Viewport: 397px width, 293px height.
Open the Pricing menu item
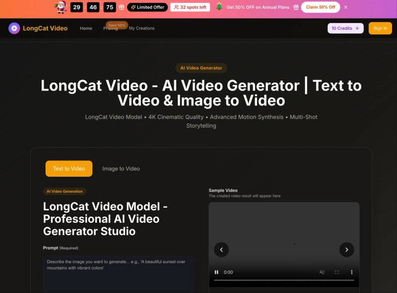point(111,28)
